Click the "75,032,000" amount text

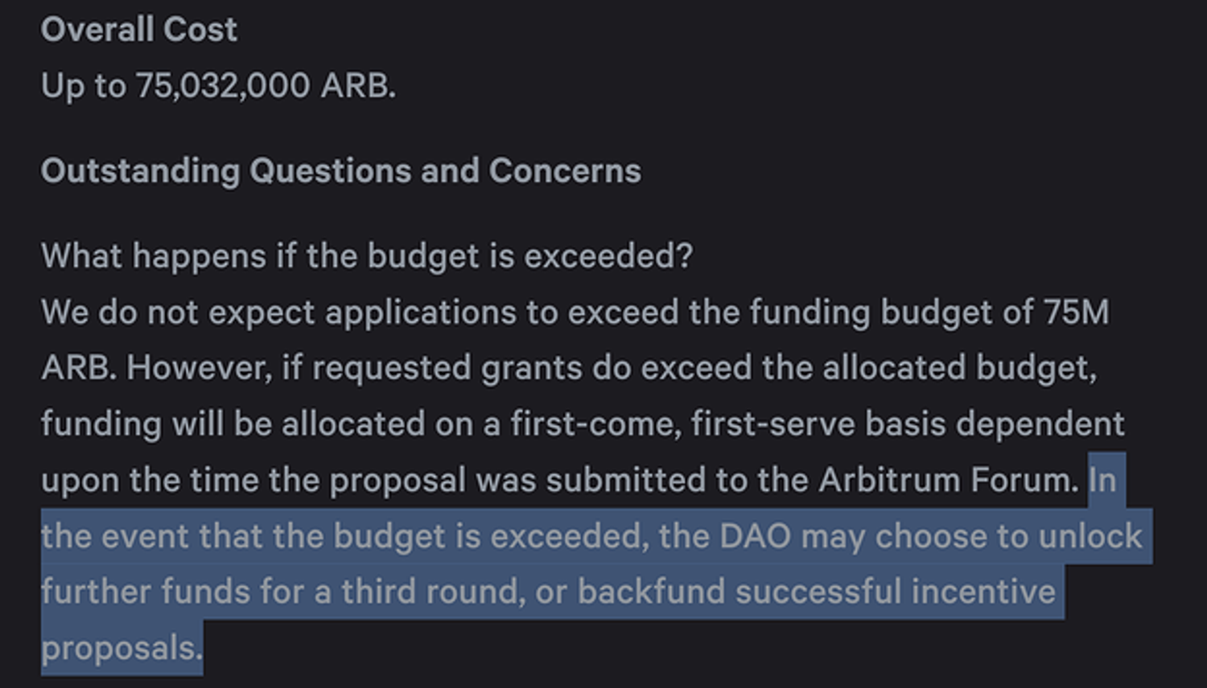pyautogui.click(x=222, y=85)
